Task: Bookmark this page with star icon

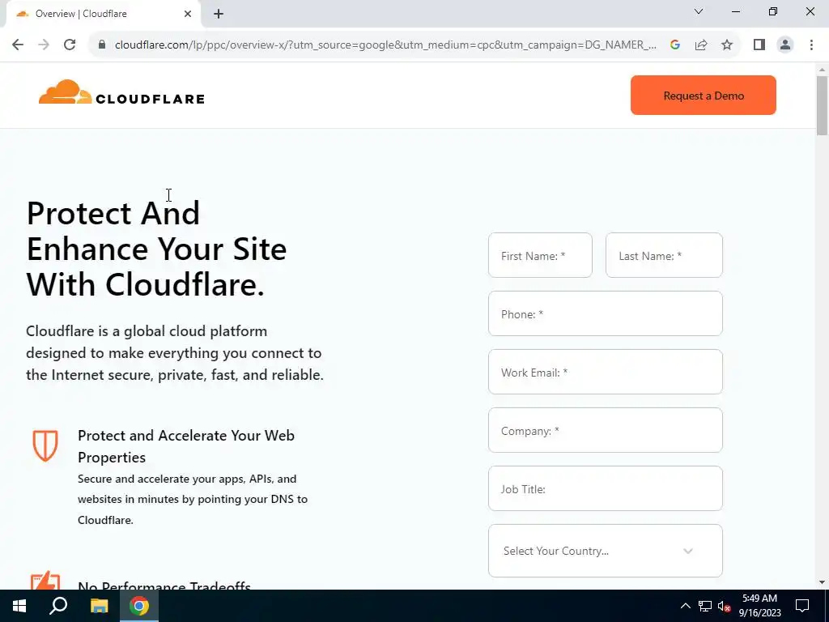Action: [727, 45]
